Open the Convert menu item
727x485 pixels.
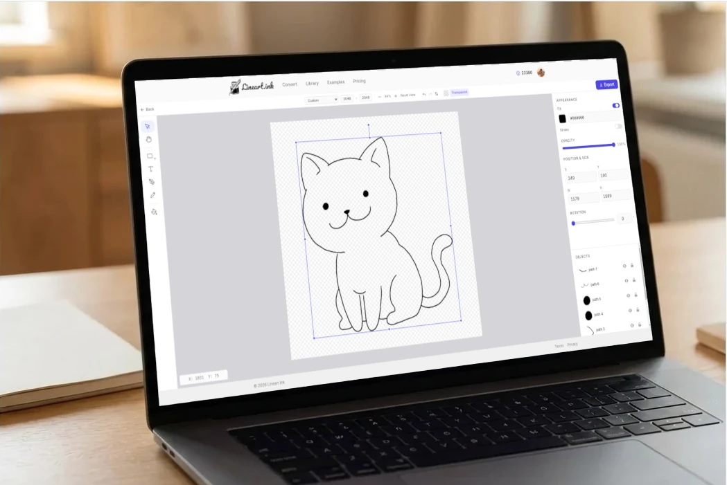[290, 84]
